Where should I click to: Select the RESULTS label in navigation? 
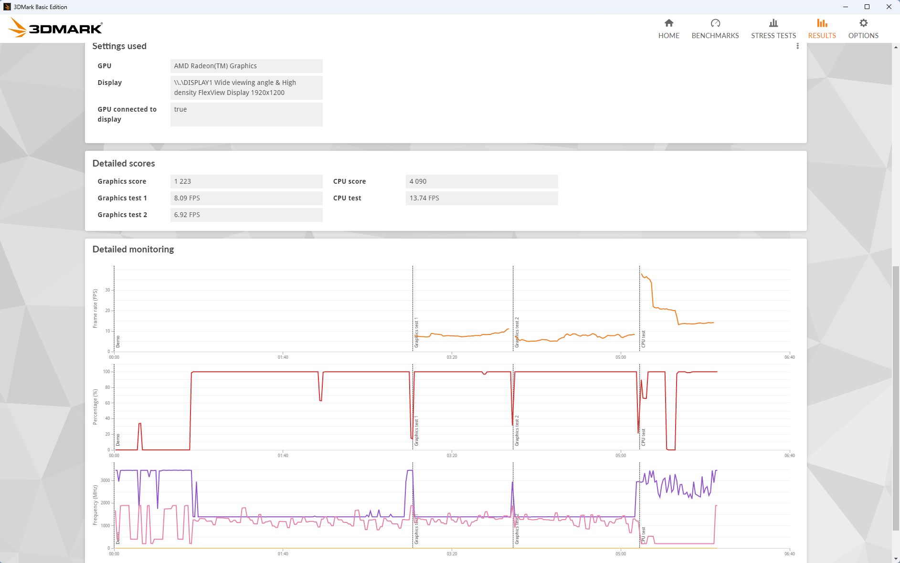click(822, 36)
